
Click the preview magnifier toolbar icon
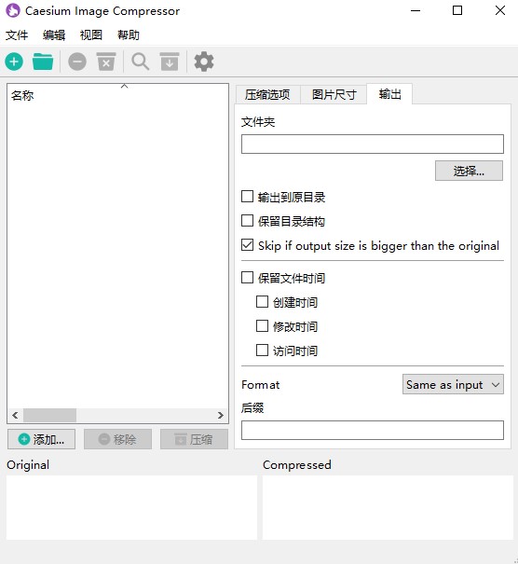(x=140, y=62)
